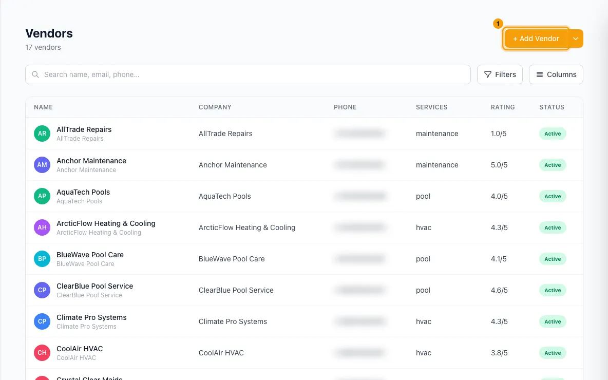Click the Add Vendor button
This screenshot has height=380, width=608.
pyautogui.click(x=536, y=39)
